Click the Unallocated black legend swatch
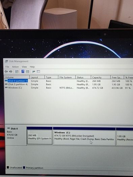Image resolution: width=133 pixels, height=177 pixels. click(x=8, y=167)
